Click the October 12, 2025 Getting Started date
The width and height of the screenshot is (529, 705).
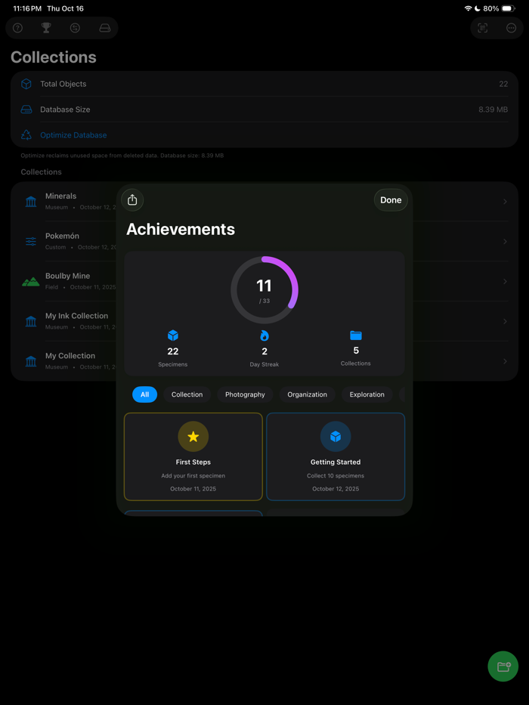(x=336, y=489)
